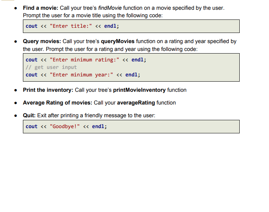Click 'Prompt the user for a movie title' sentence

(93, 16)
